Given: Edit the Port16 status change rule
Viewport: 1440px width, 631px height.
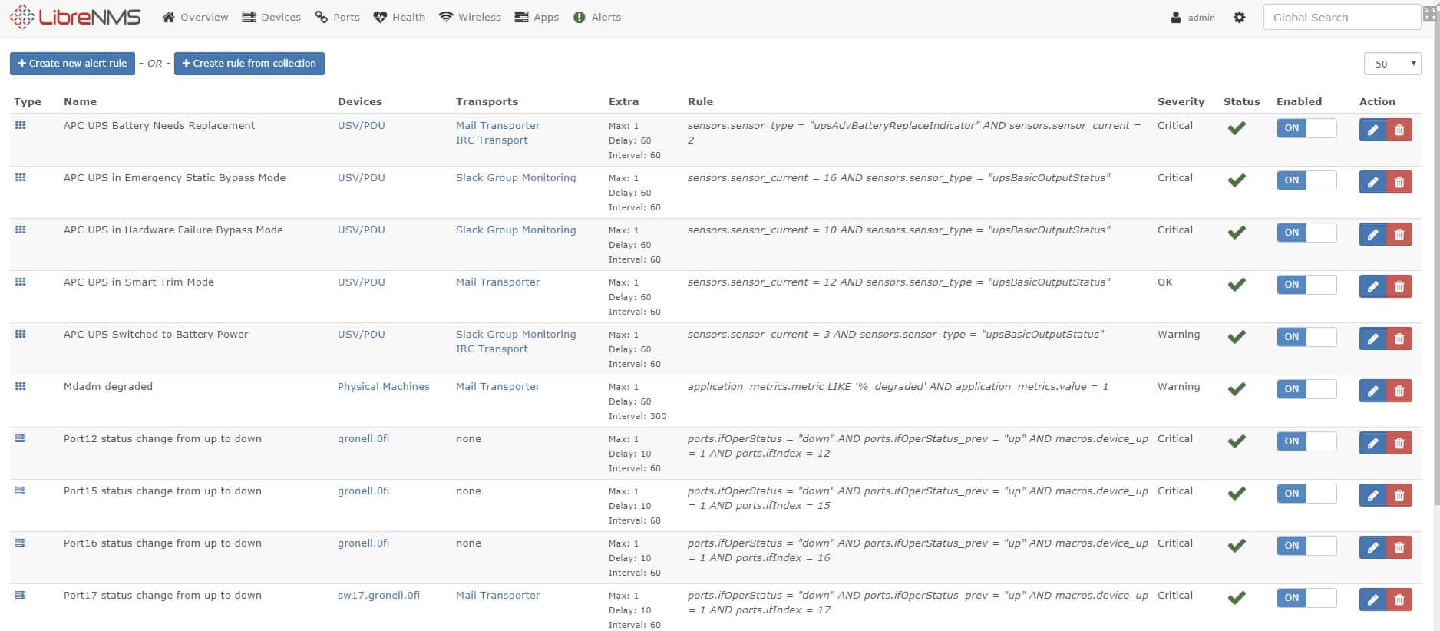Looking at the screenshot, I should pyautogui.click(x=1372, y=547).
